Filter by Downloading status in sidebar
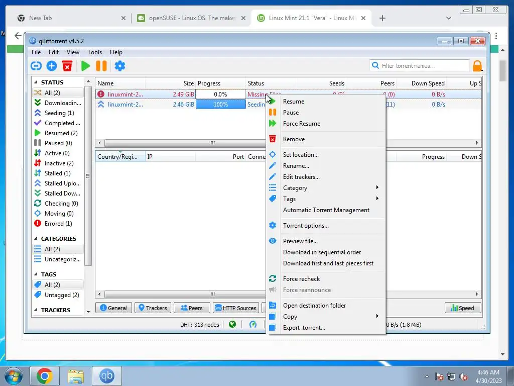514x386 pixels. (x=58, y=103)
